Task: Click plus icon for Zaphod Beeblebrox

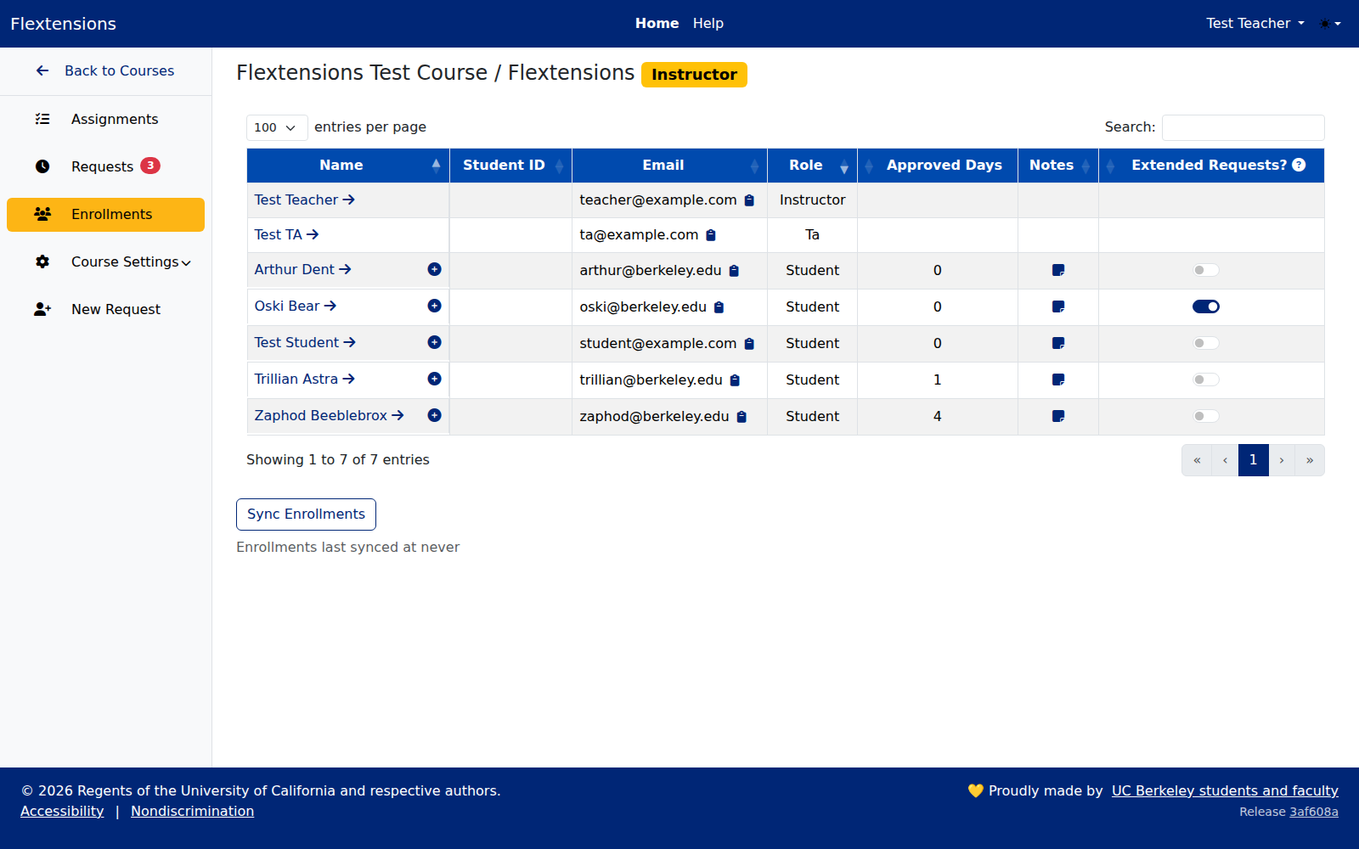Action: click(434, 415)
